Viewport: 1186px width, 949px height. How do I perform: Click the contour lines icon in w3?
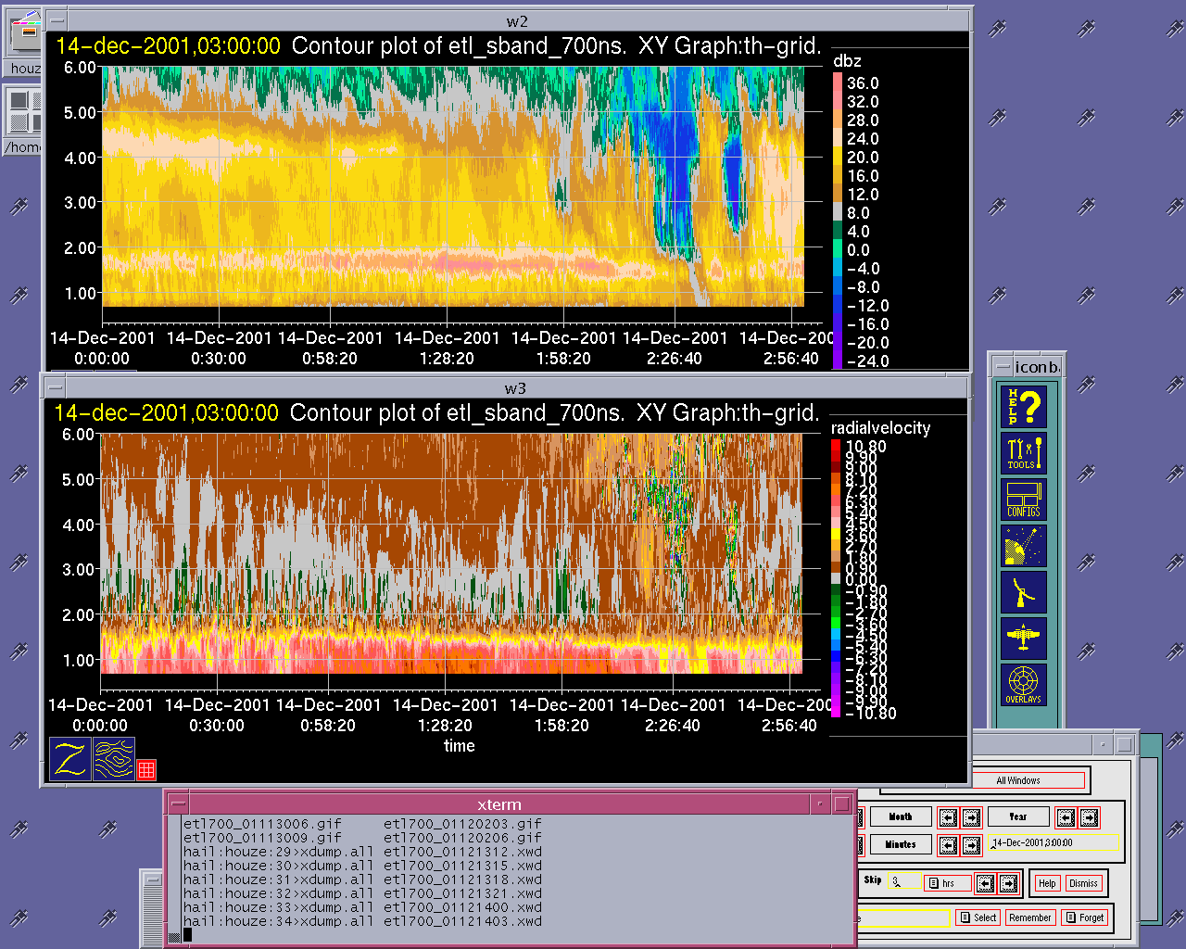[114, 759]
